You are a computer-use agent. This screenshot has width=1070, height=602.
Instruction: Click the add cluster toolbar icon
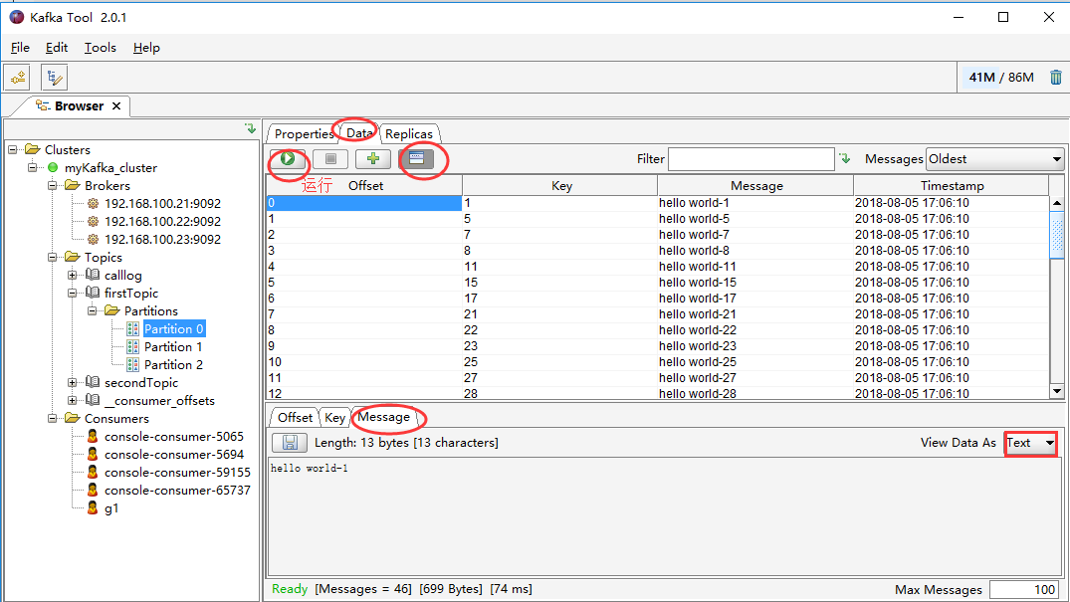[x=19, y=78]
